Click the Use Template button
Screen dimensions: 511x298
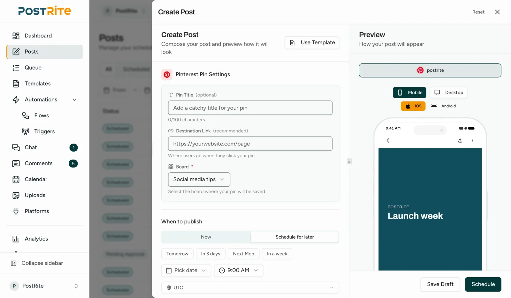(312, 43)
